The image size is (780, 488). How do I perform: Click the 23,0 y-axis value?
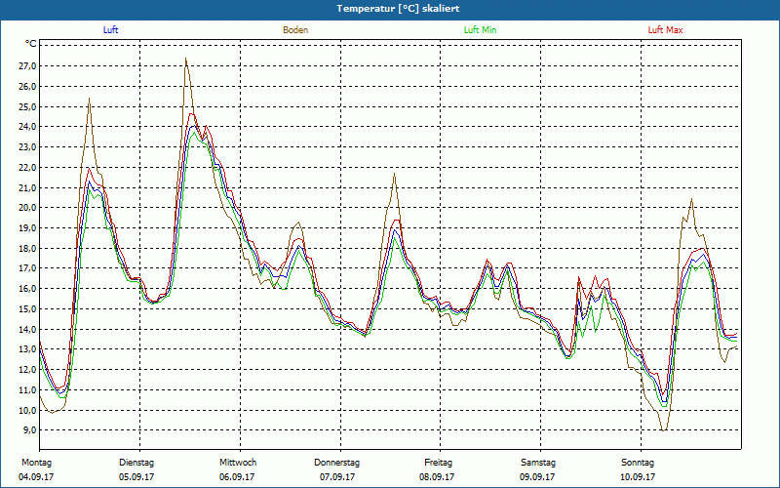click(x=27, y=147)
